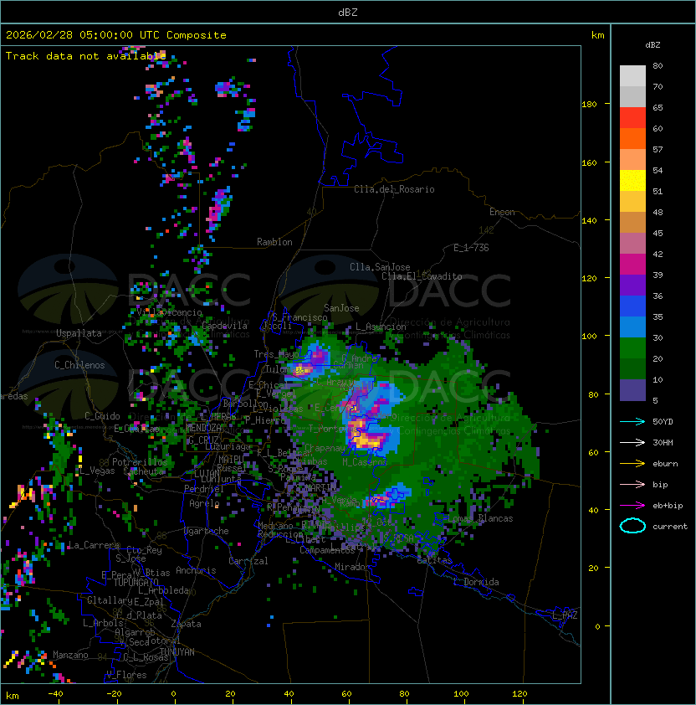This screenshot has height=705, width=696.
Task: Click the '-40' tick on the horizontal km axis
Action: coord(55,694)
